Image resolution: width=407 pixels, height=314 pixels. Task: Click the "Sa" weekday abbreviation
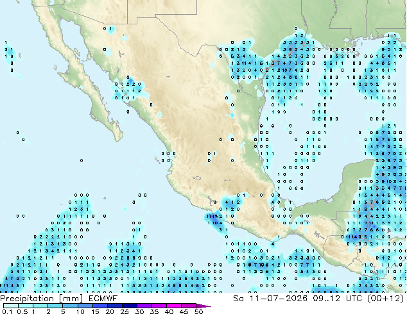point(238,299)
